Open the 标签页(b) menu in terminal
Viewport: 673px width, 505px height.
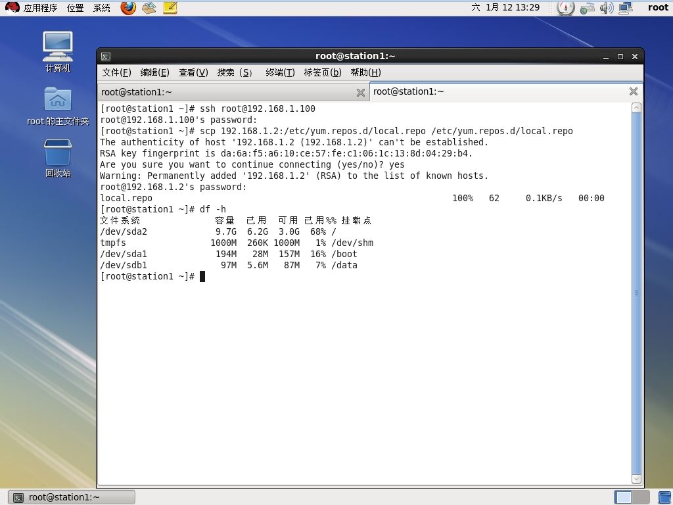pos(322,72)
